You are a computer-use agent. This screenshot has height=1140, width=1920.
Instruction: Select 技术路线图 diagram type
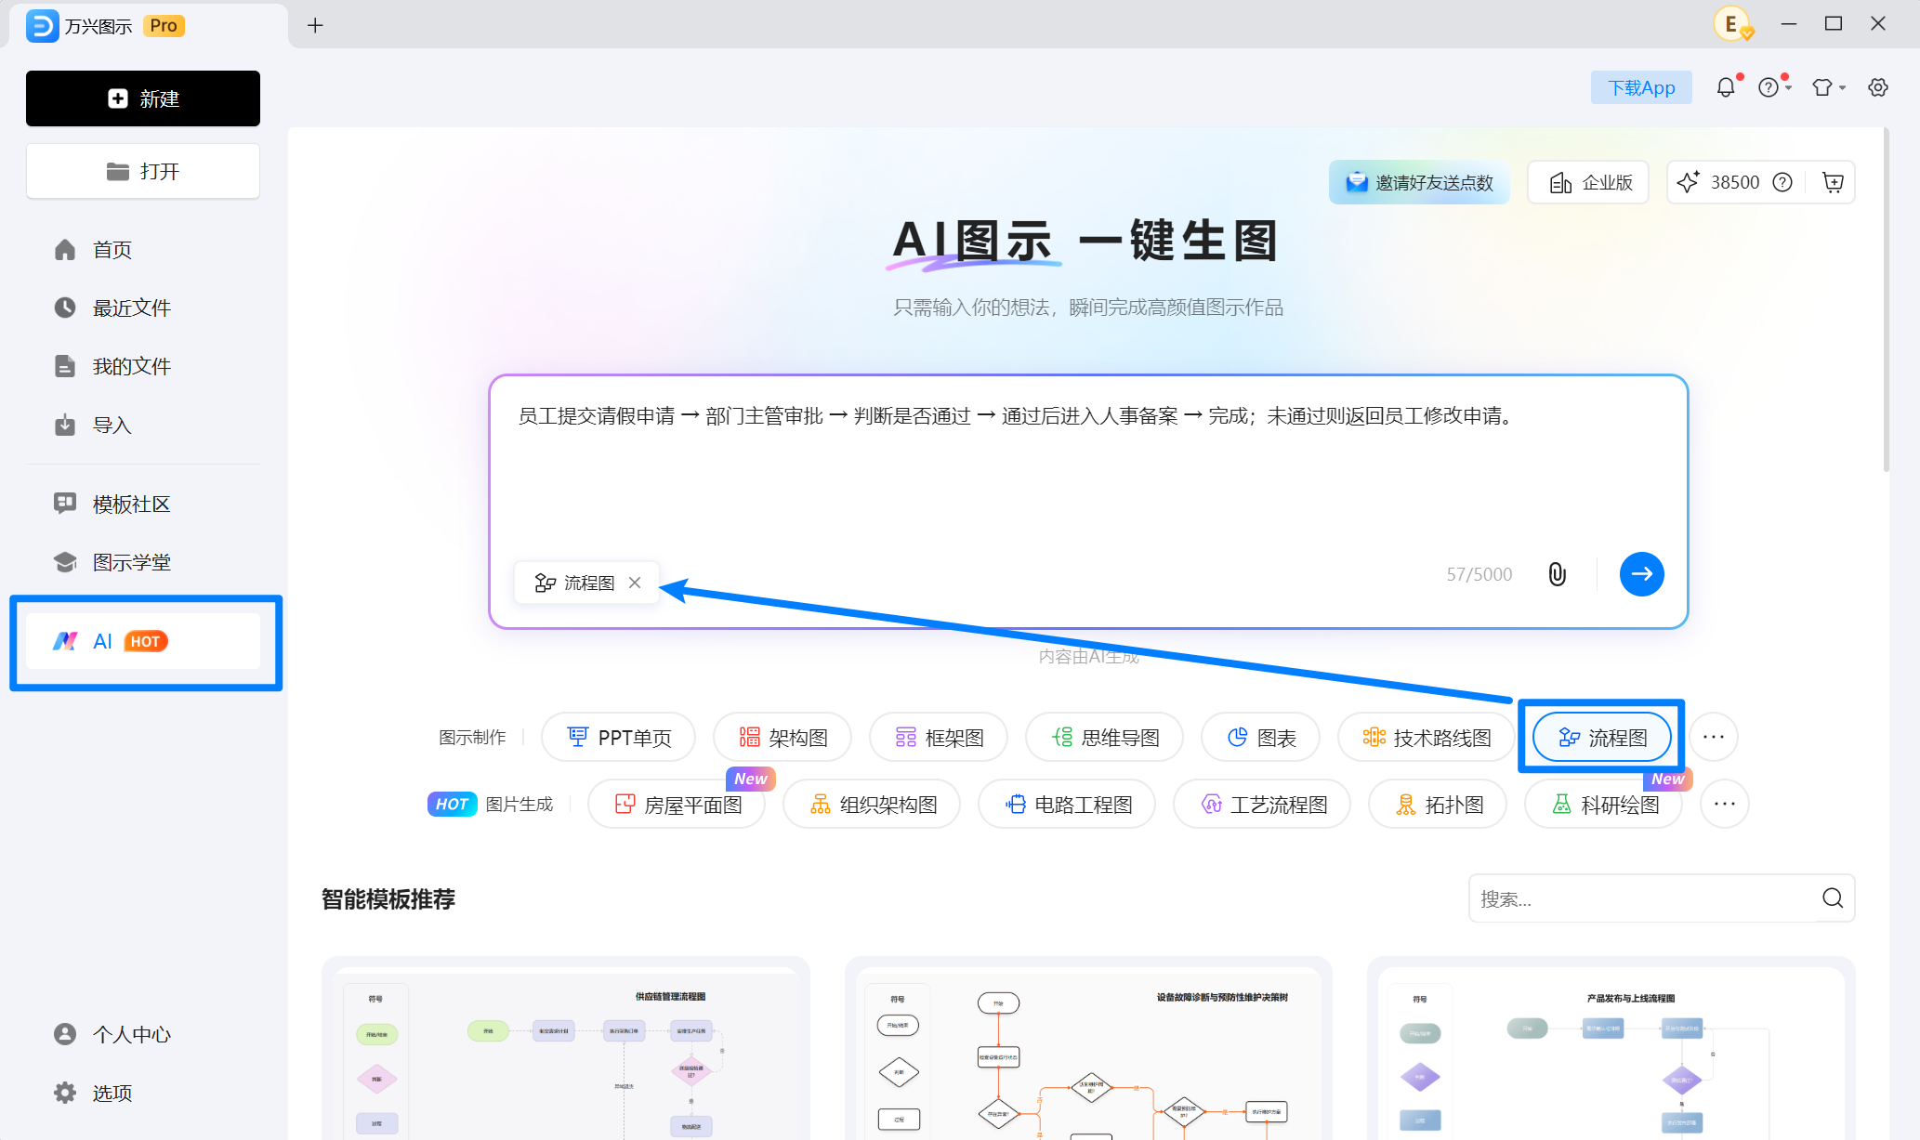point(1426,737)
